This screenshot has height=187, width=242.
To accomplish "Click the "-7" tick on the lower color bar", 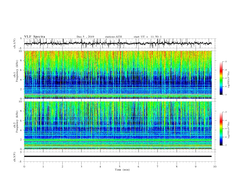I will tap(225, 145).
